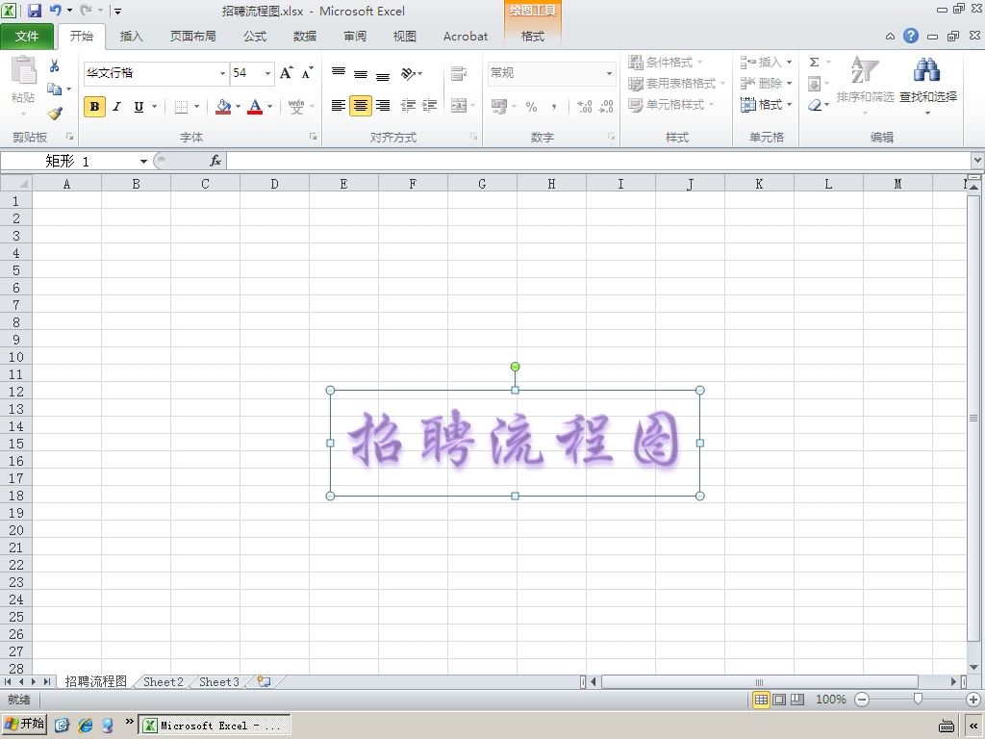Increase the indent level
This screenshot has height=739, width=985.
[430, 106]
